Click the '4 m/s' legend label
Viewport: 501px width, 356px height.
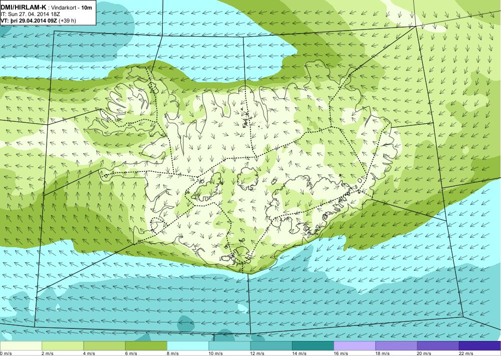tap(89, 353)
